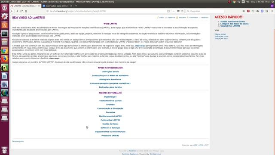This screenshot has height=155, width=275.
Task: Click the Firefox icon in the Ubuntu launcher
Action: click(x=5, y=59)
